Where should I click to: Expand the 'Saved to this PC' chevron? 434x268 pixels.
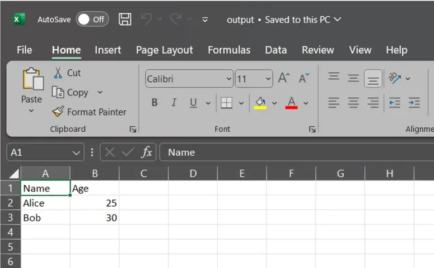click(338, 20)
